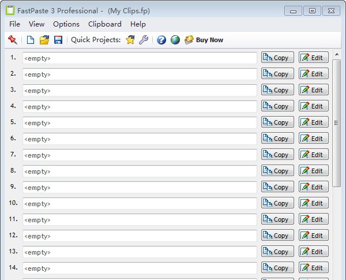Edit clip number 5
Viewport: 346px width, 280px height.
point(314,122)
